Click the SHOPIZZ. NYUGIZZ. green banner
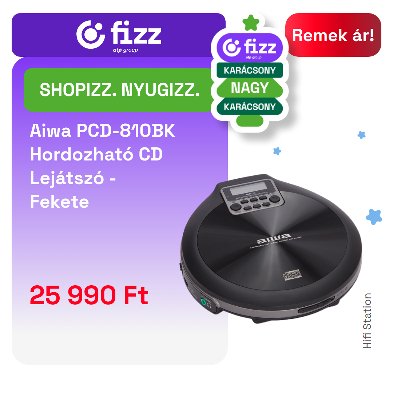This screenshot has width=393, height=393. click(119, 90)
